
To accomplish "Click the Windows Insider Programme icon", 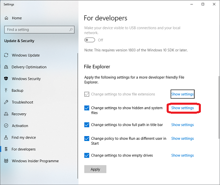I will pos(6,161).
